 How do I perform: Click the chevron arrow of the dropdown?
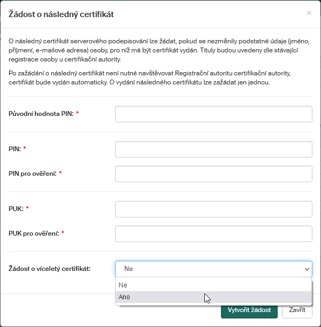pos(307,269)
